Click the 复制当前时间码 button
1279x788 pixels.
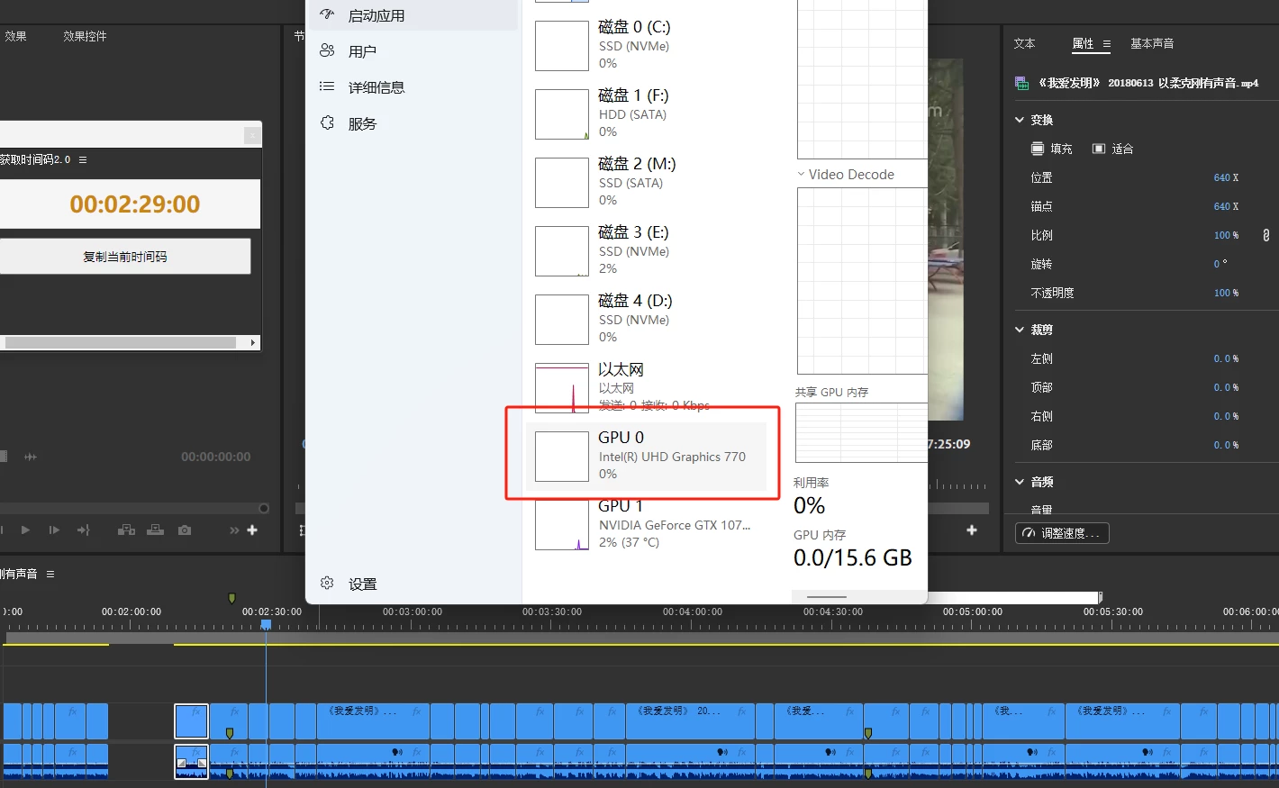(x=125, y=257)
